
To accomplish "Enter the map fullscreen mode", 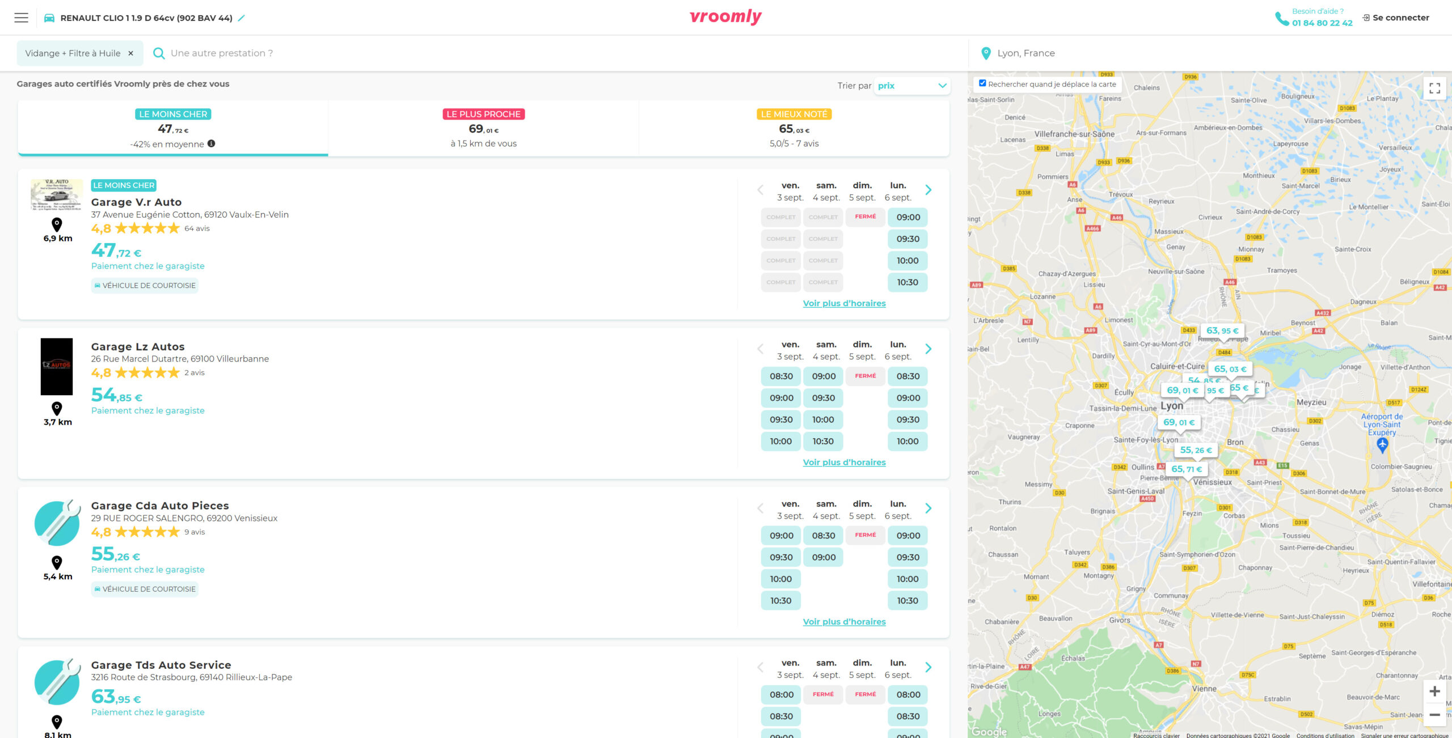I will pyautogui.click(x=1434, y=88).
